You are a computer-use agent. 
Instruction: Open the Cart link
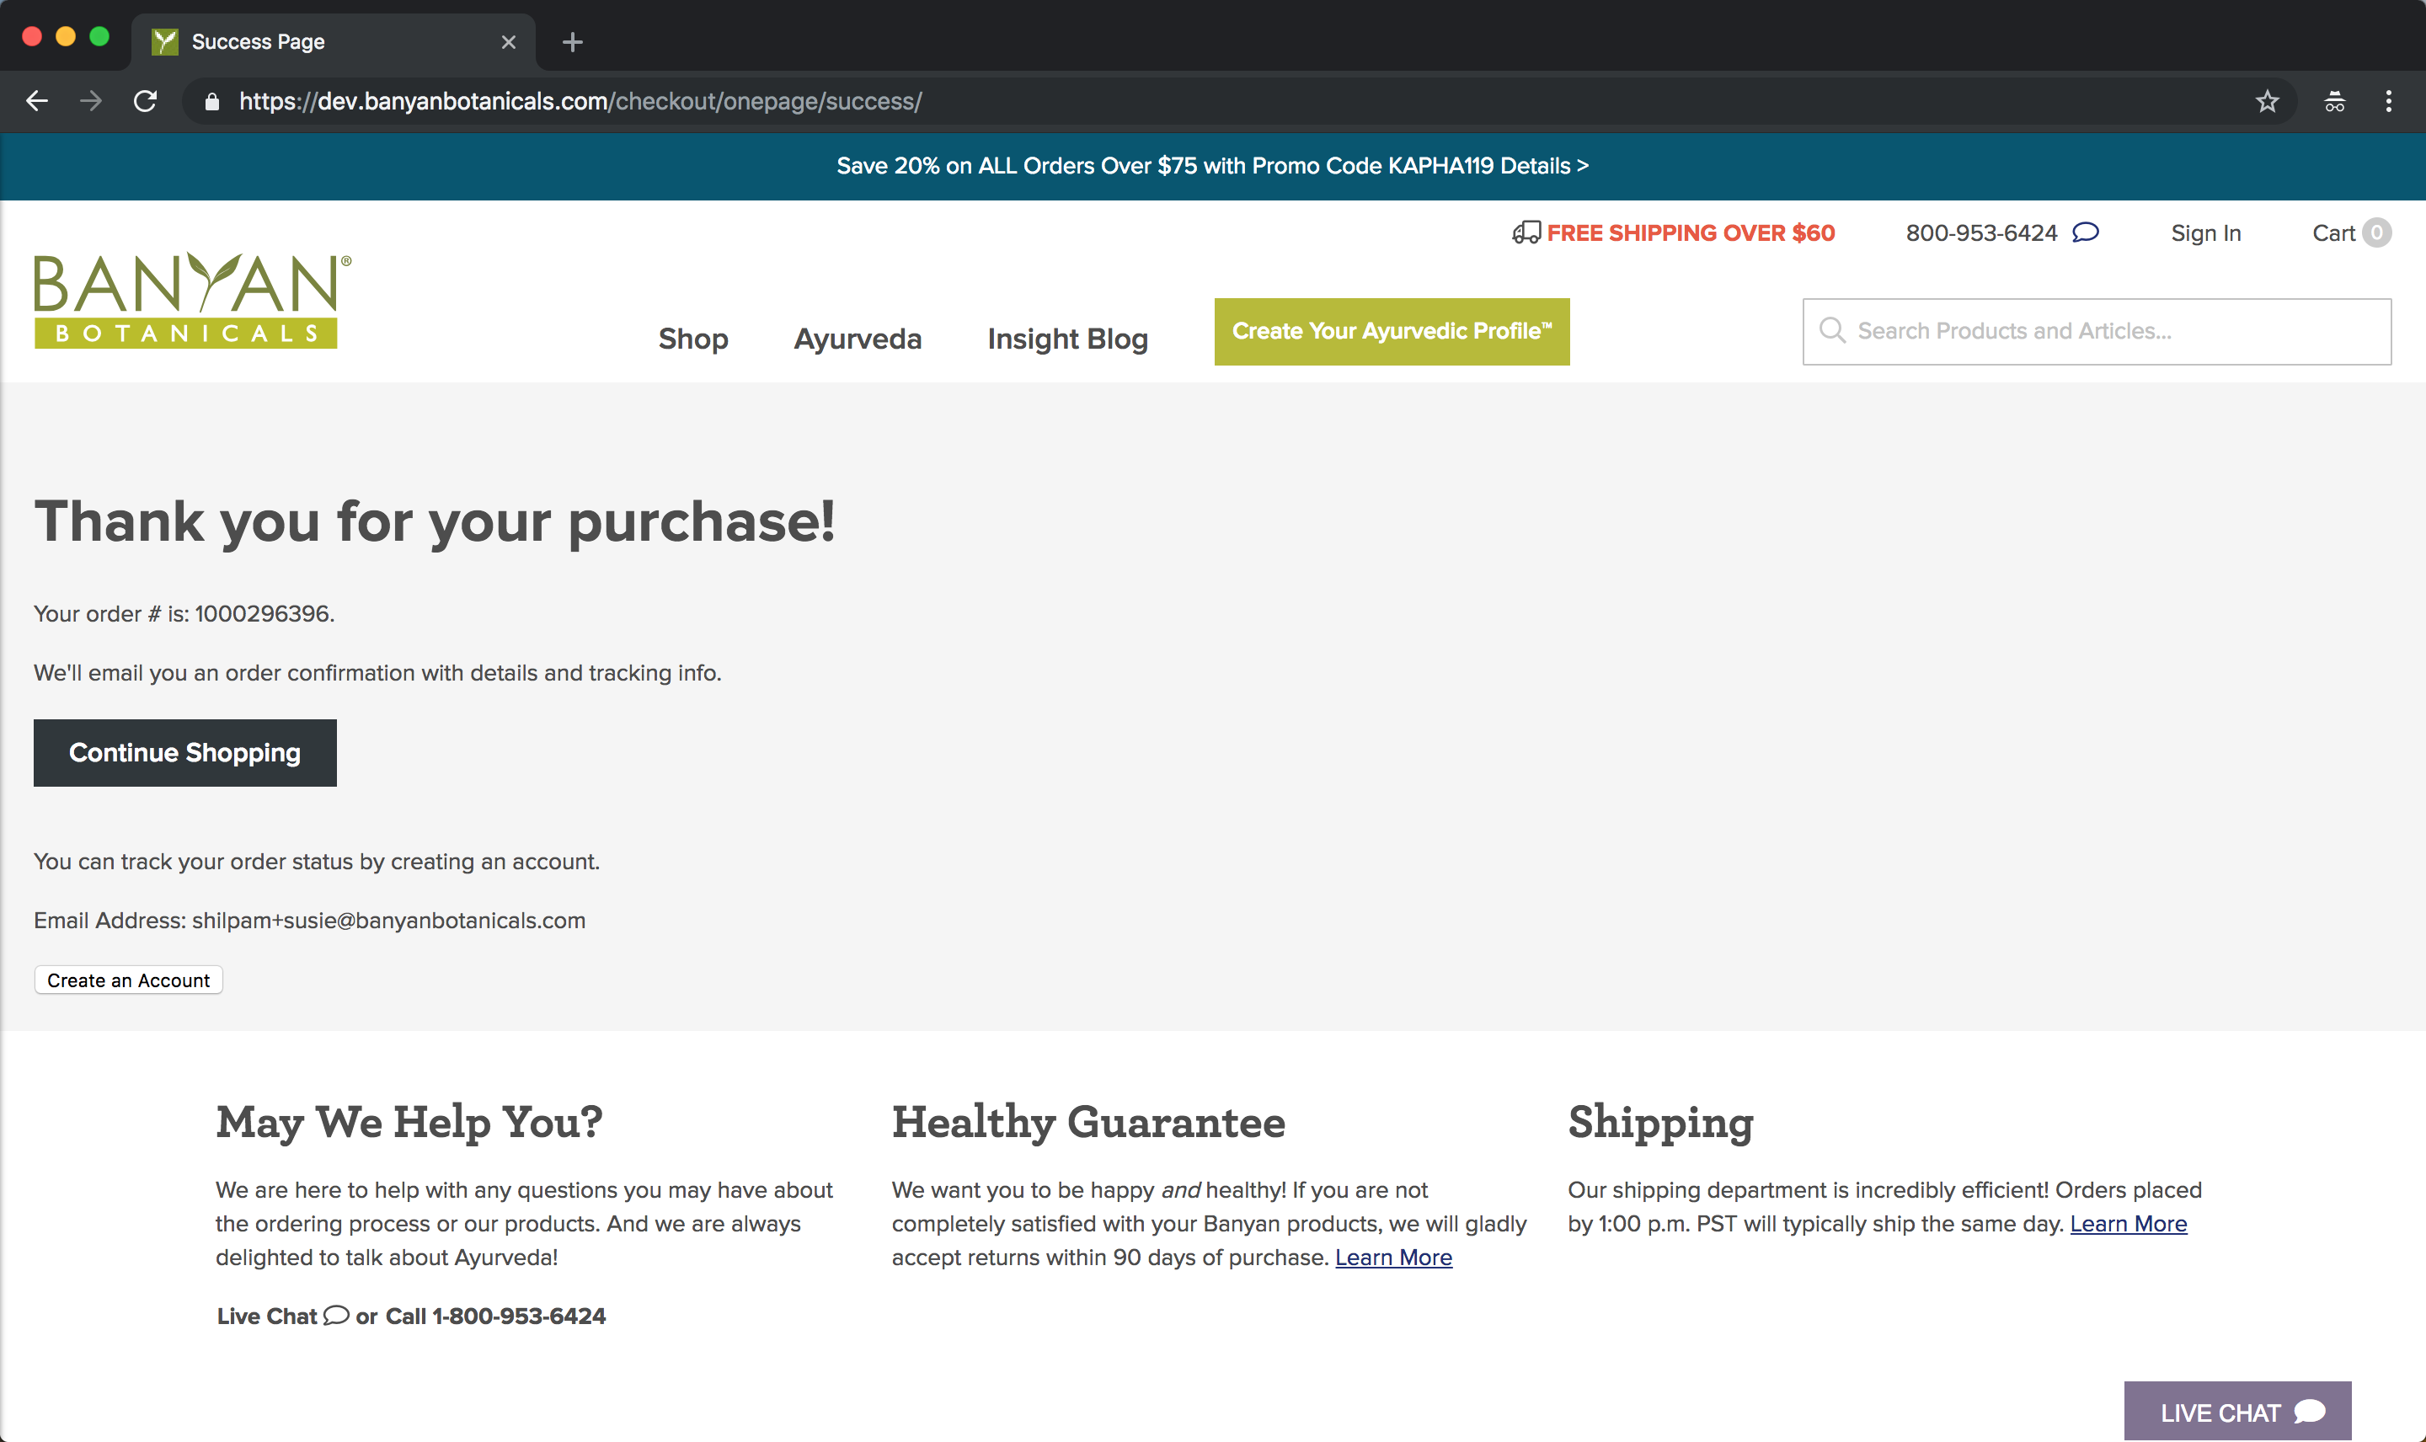[2333, 233]
